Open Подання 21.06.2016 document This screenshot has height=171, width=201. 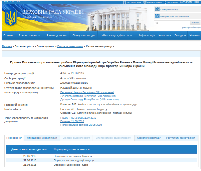[72, 121]
